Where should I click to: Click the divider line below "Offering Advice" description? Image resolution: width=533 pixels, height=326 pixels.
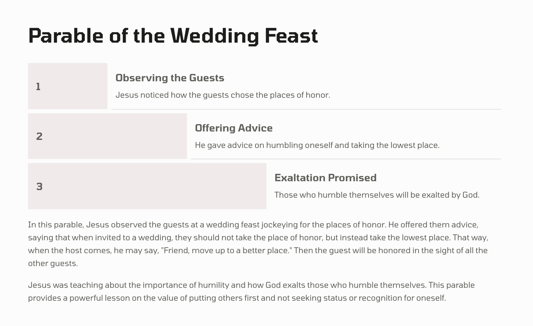[x=346, y=159]
